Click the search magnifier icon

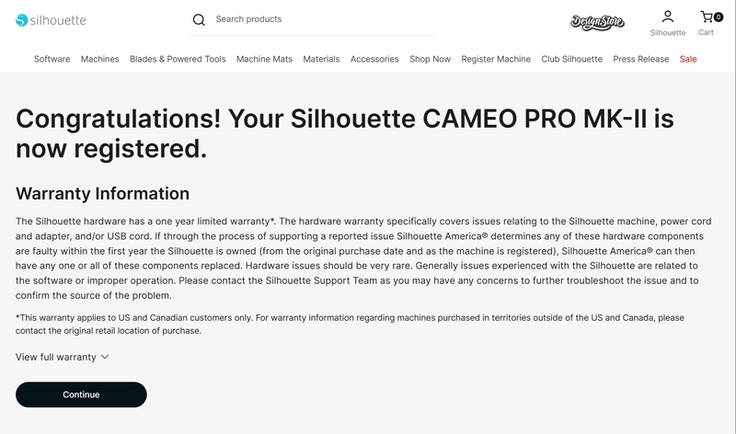(x=199, y=19)
